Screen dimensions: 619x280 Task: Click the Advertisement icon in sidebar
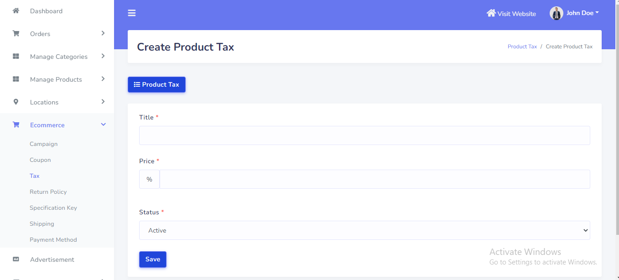coord(16,259)
